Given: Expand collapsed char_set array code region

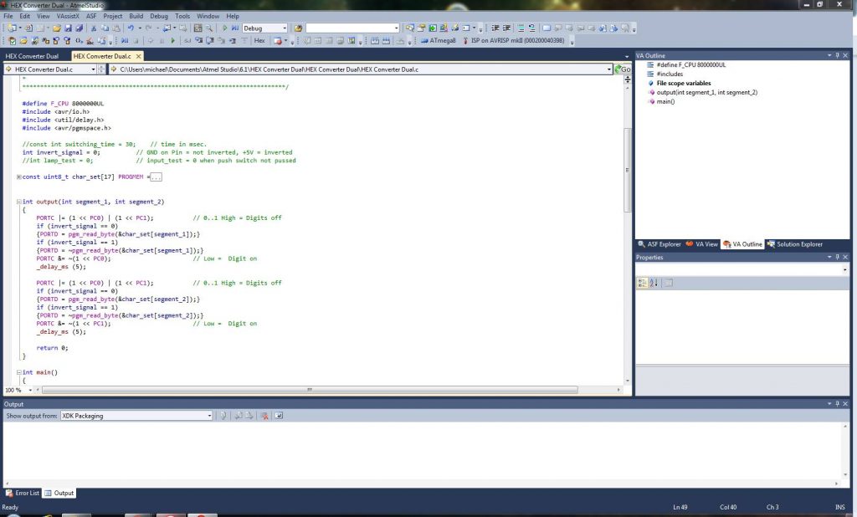Looking at the screenshot, I should click(x=19, y=177).
